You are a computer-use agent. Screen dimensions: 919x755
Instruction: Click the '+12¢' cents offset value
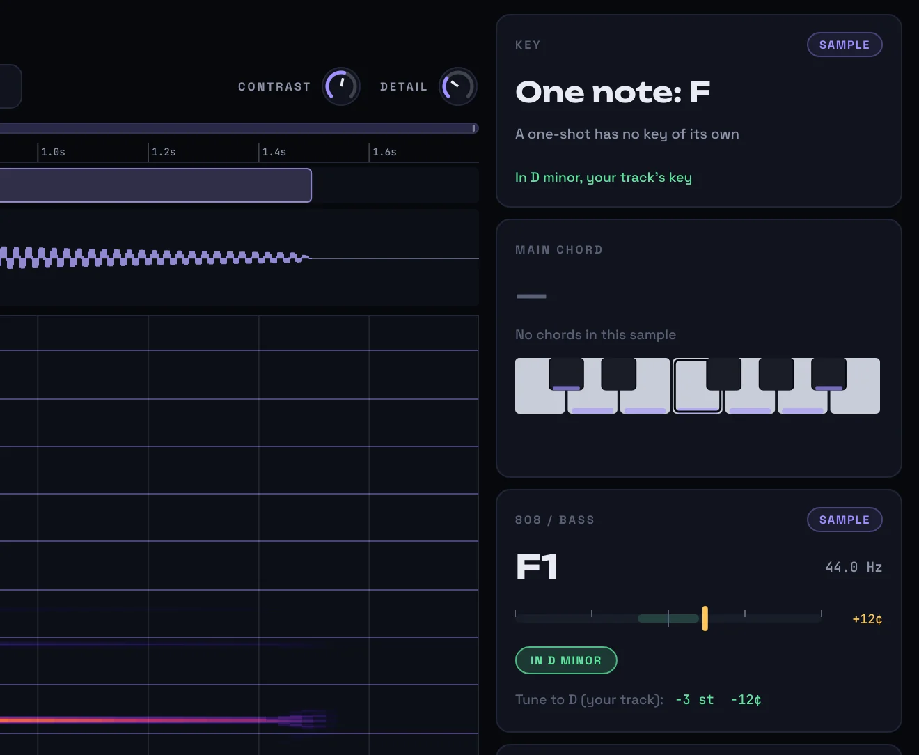(867, 619)
